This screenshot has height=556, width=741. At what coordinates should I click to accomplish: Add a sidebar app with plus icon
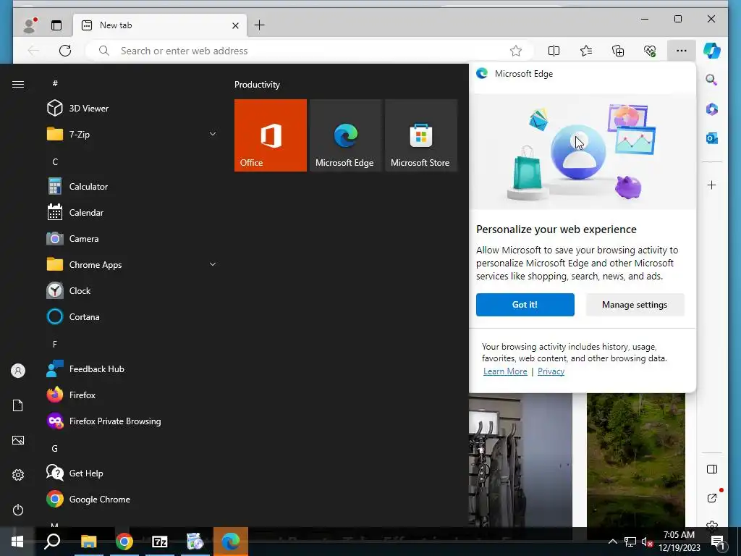coord(712,185)
